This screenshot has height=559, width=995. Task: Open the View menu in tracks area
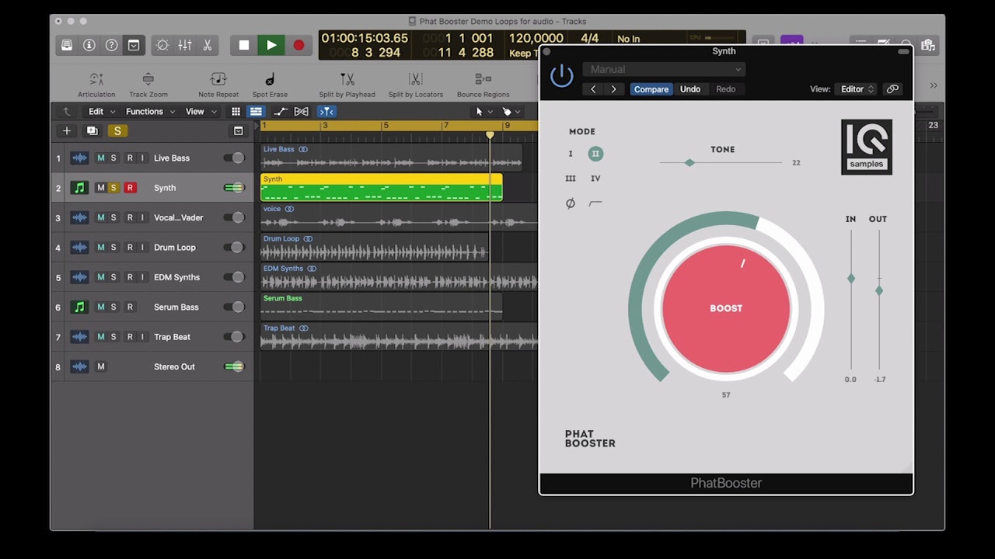201,112
